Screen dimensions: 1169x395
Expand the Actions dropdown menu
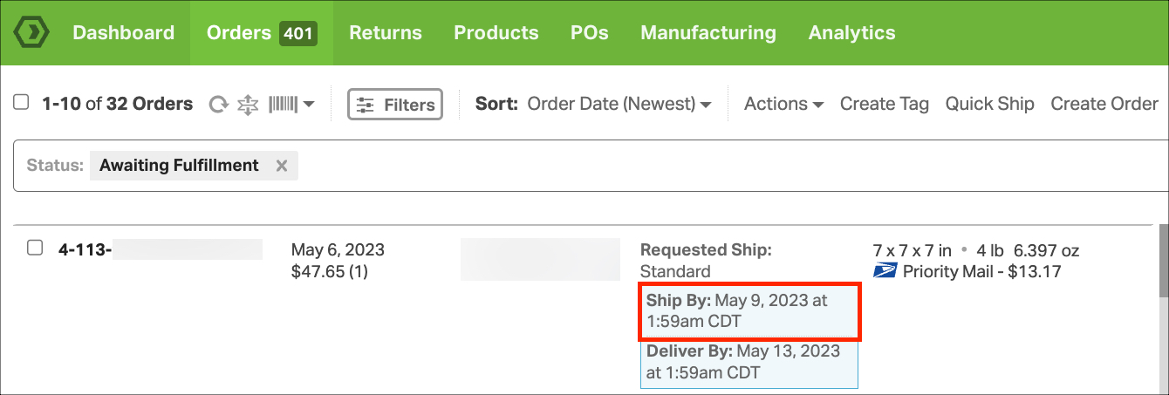pyautogui.click(x=783, y=104)
